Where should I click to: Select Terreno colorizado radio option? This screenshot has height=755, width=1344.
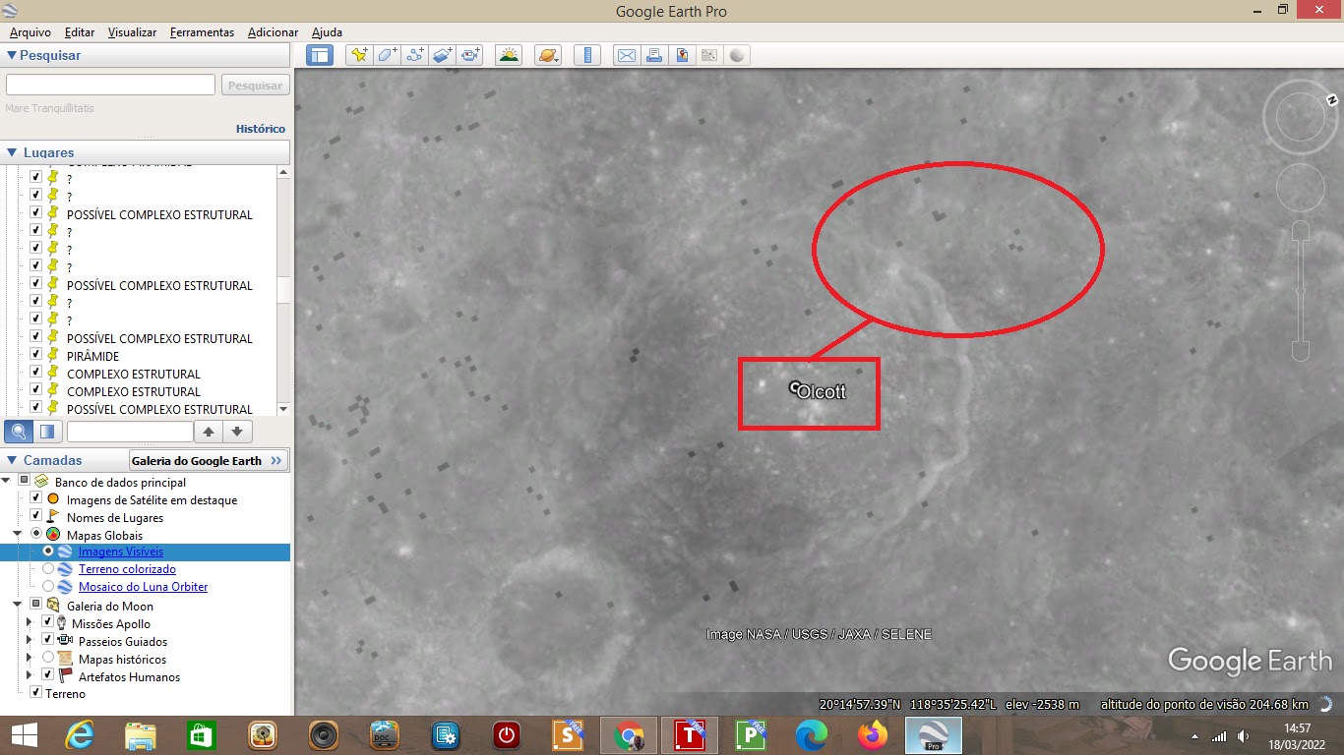point(48,569)
